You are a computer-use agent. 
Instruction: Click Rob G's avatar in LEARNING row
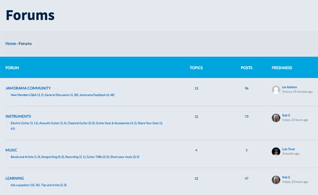coord(276,180)
